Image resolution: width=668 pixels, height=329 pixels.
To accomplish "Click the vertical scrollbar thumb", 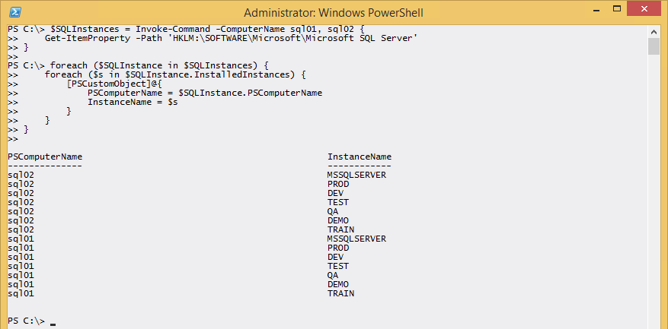I will pyautogui.click(x=654, y=46).
